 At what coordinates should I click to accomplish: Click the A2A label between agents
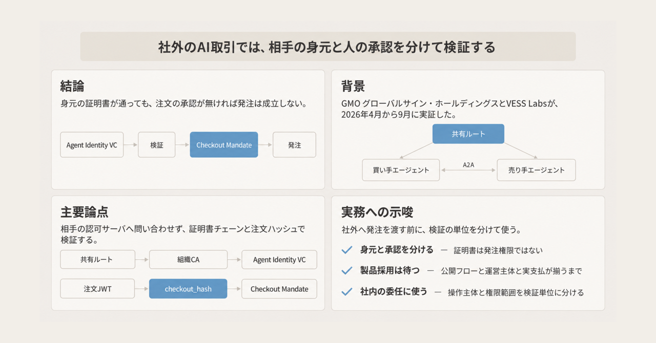click(468, 165)
